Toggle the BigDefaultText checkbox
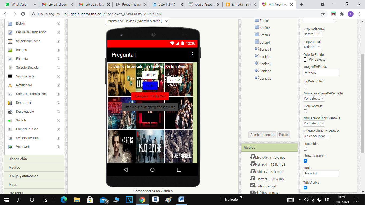Viewport: 365px width, 205px height. coord(305,86)
